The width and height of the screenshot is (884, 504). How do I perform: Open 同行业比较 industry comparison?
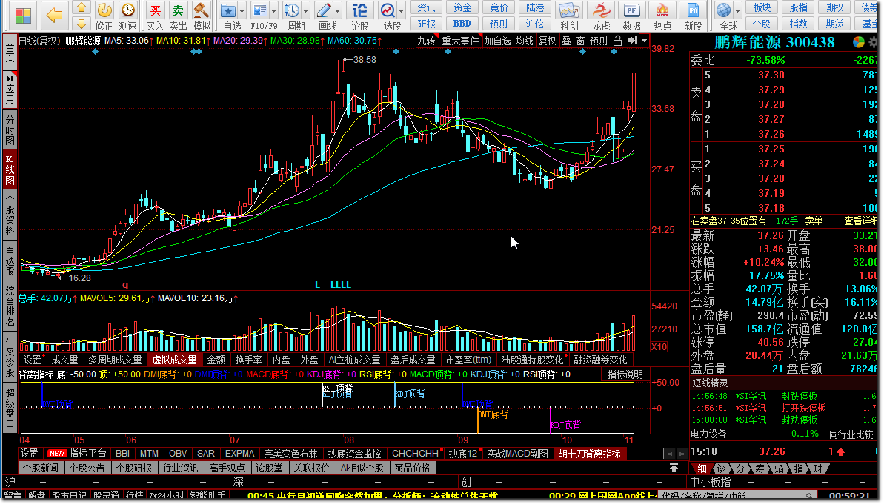(x=851, y=434)
